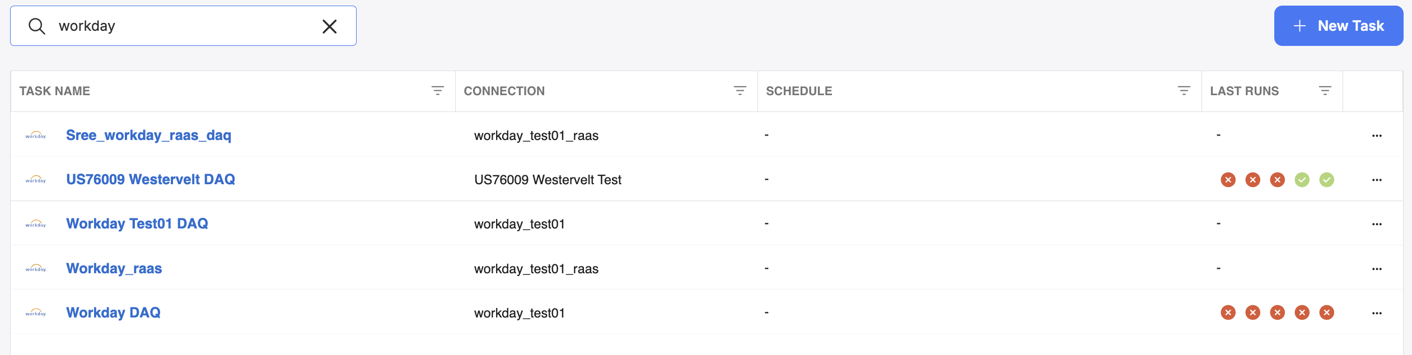Viewport: 1412px width, 355px height.
Task: Open more options for Sree_workday_raas_daq
Action: click(x=1377, y=136)
